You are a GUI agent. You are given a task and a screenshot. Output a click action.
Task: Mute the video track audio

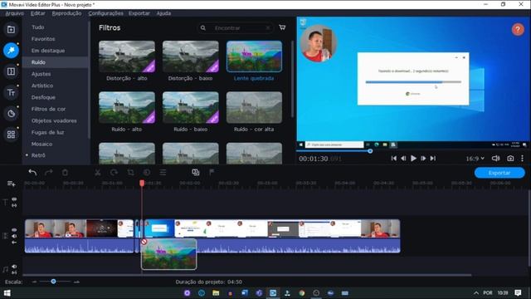pyautogui.click(x=14, y=236)
